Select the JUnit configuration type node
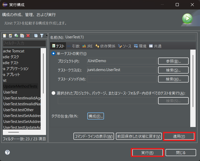Image resolution: width=200 pixels, height=161 pixels. click(x=5, y=80)
